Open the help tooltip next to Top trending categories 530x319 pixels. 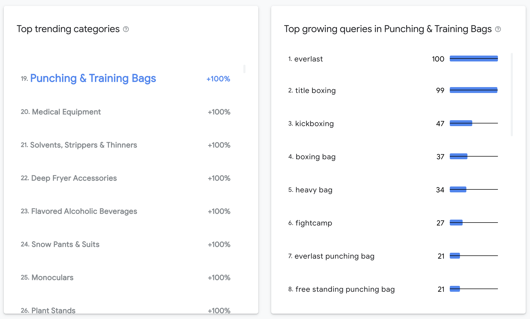[126, 29]
